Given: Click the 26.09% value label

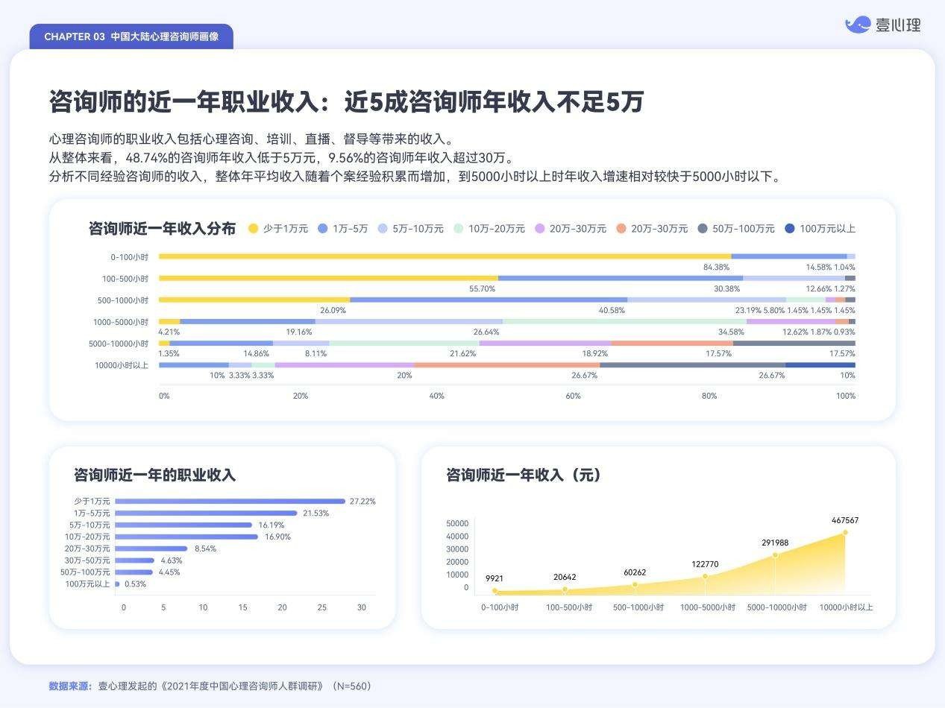Looking at the screenshot, I should point(333,310).
